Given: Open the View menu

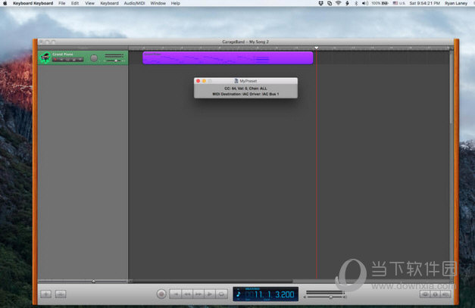Looking at the screenshot, I should coord(89,3).
